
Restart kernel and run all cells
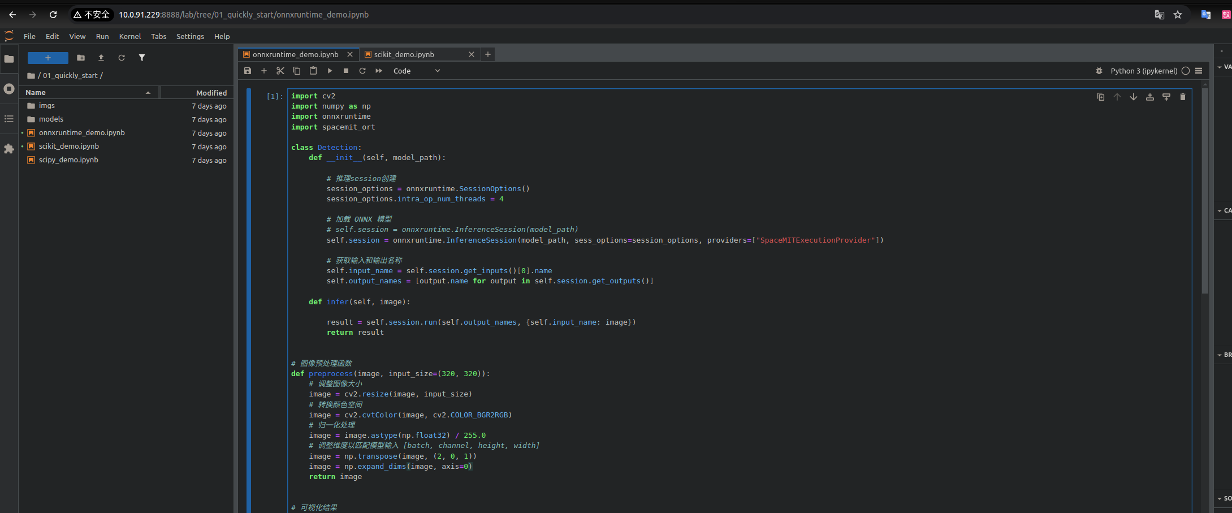[x=379, y=71]
